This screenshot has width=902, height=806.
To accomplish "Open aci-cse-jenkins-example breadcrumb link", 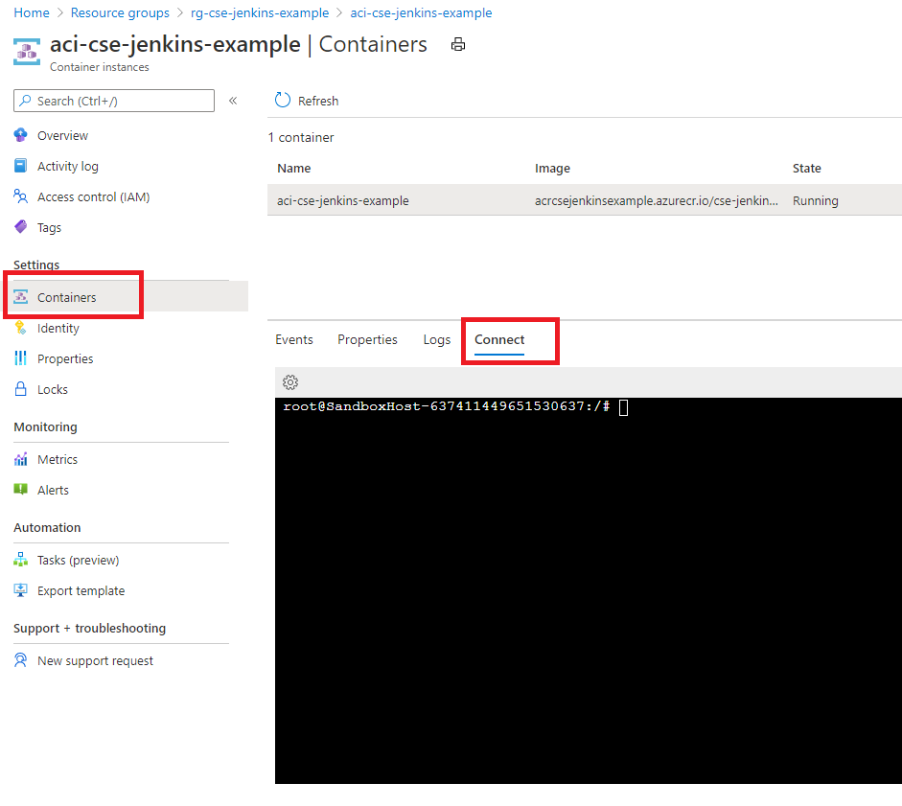I will (421, 12).
